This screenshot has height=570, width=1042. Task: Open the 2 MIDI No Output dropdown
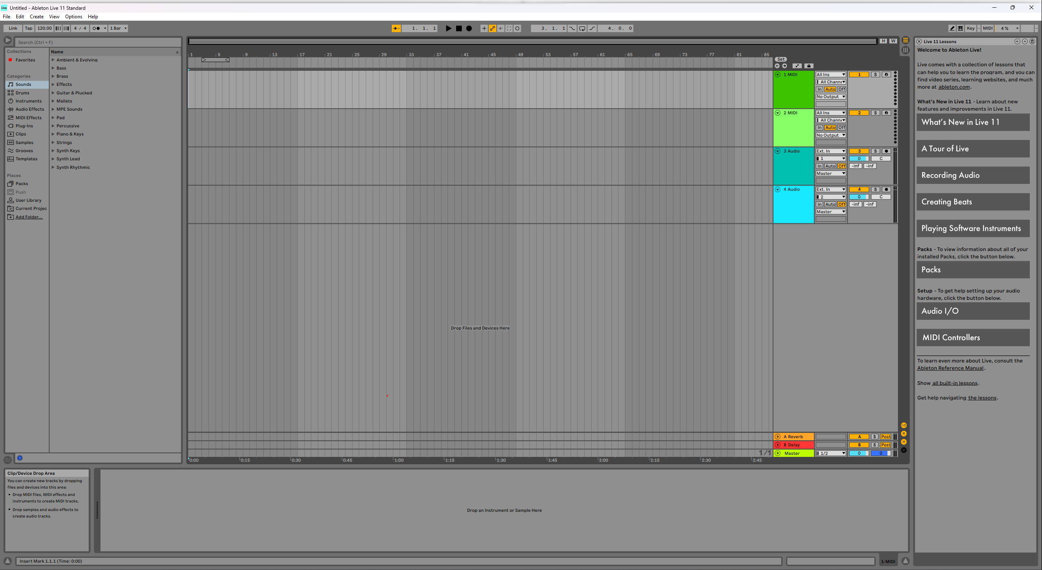[x=830, y=135]
